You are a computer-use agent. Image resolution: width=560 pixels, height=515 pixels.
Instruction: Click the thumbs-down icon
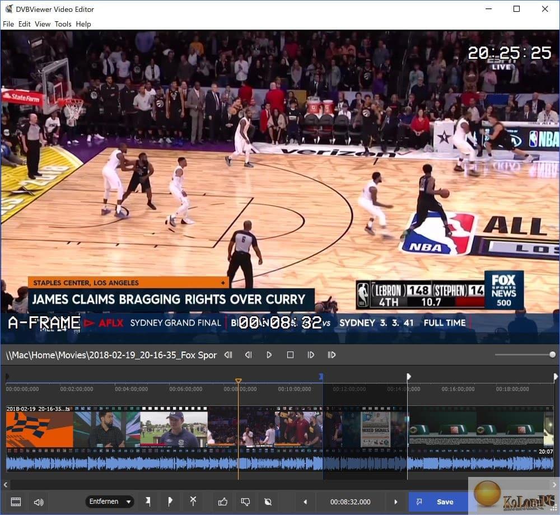245,502
